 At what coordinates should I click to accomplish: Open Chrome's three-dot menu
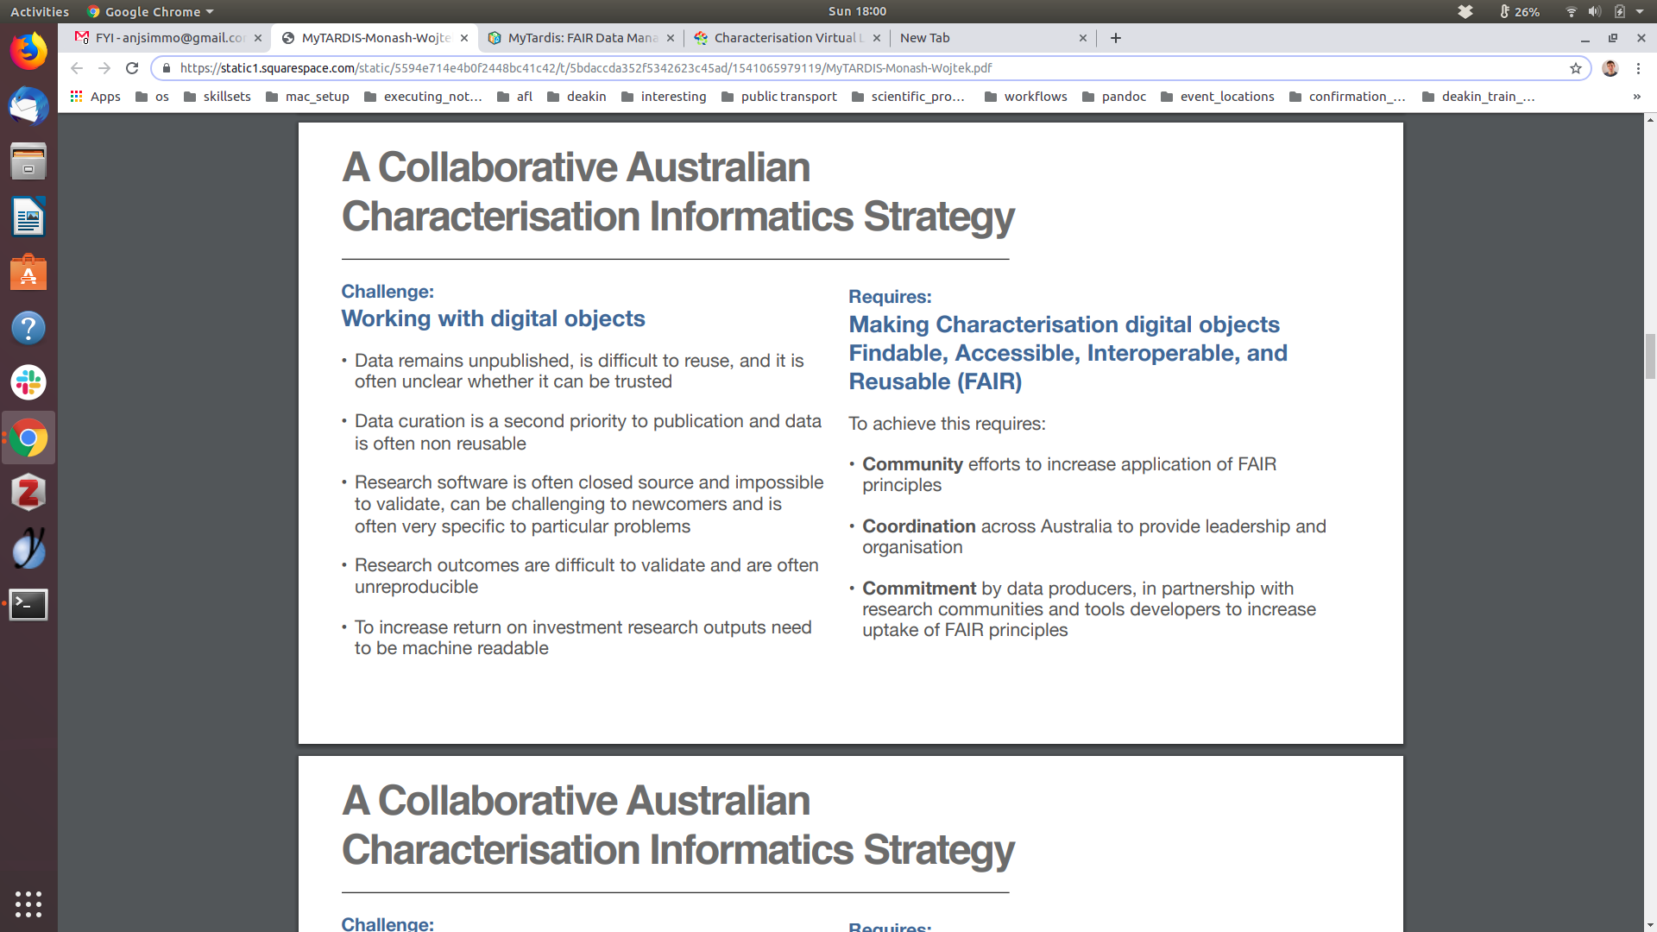1638,68
